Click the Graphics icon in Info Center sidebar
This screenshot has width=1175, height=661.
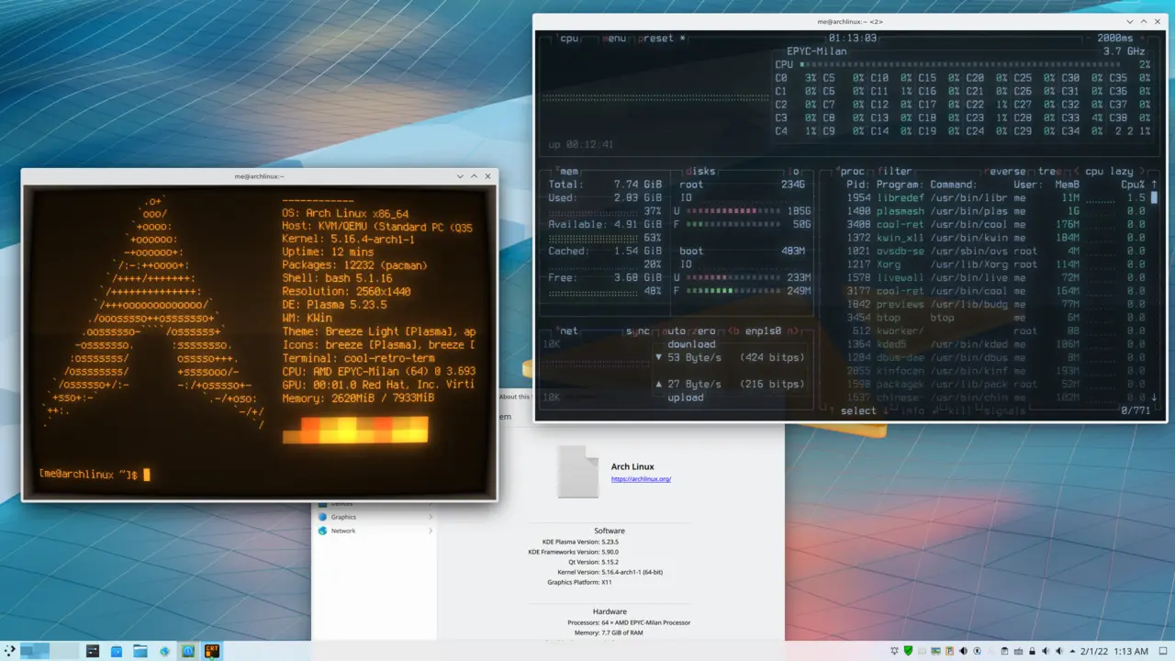pos(322,517)
